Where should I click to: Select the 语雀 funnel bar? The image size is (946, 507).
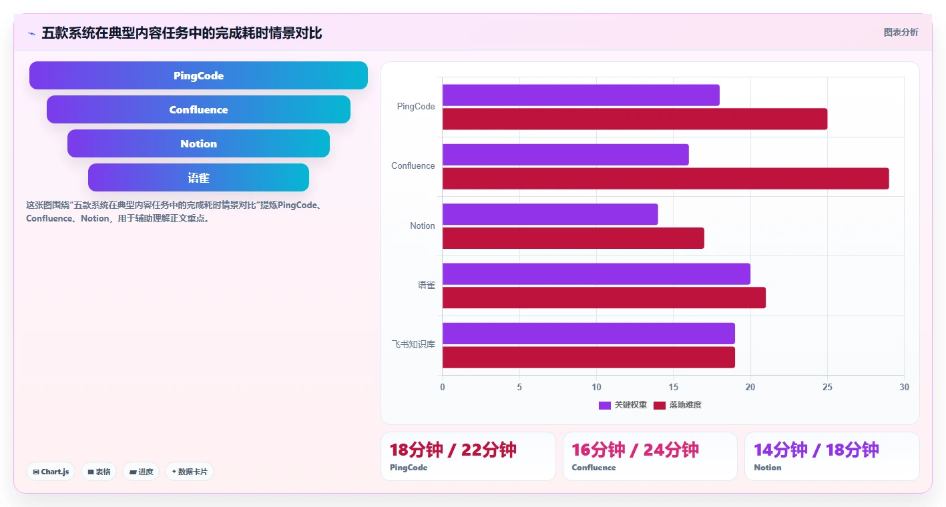(x=198, y=177)
